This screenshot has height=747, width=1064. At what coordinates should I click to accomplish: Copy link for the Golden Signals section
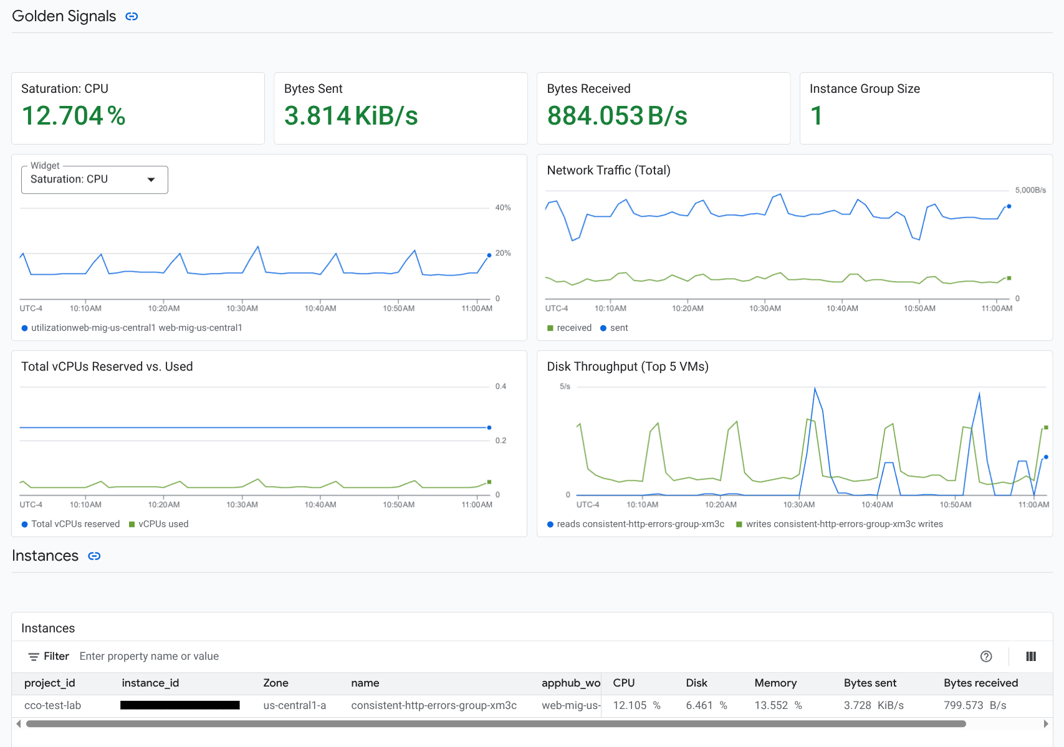(x=132, y=16)
